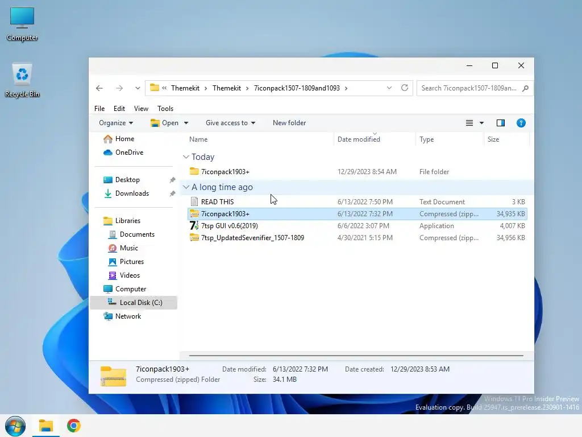582x437 pixels.
Task: Click the 34,956 KB size cell
Action: click(x=511, y=238)
